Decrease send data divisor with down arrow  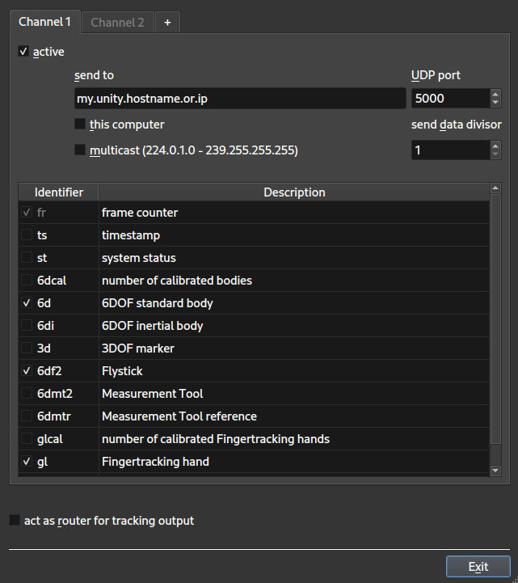495,154
